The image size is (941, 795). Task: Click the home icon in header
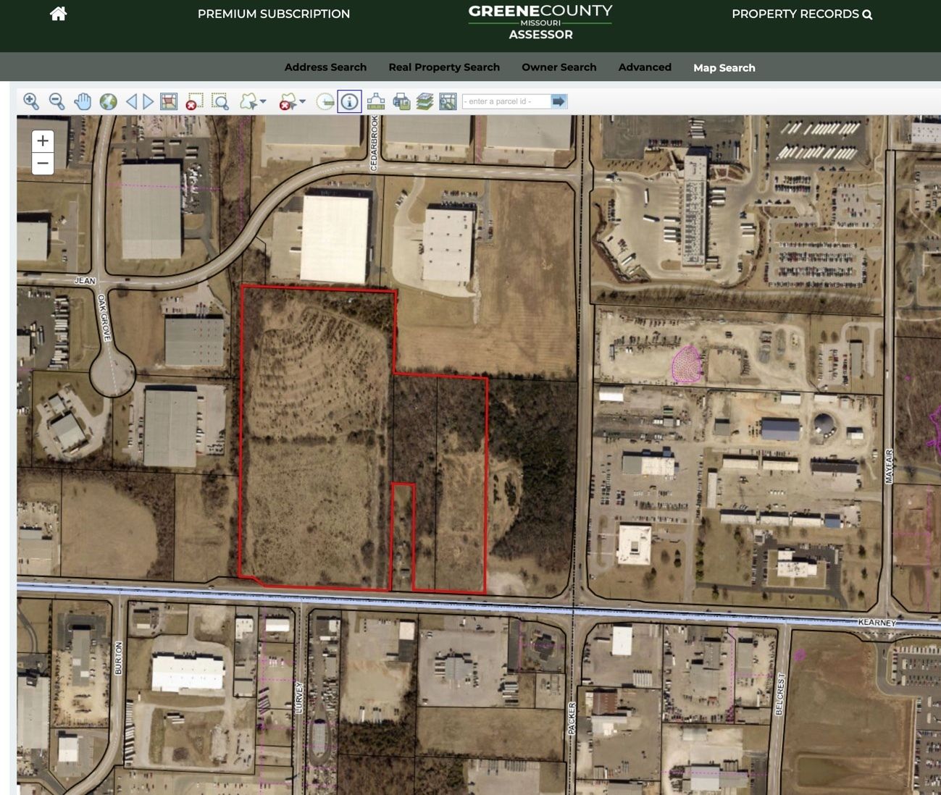click(x=58, y=14)
